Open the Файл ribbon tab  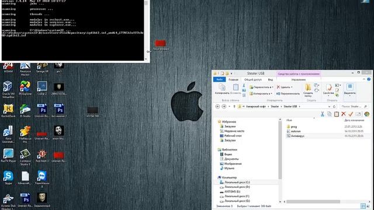220,79
